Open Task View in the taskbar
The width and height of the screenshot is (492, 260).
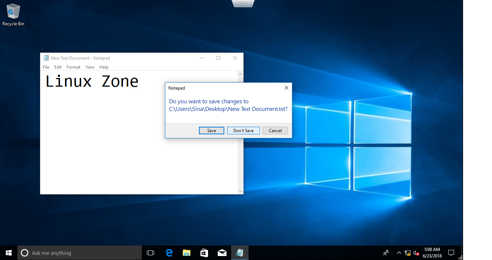(150, 253)
